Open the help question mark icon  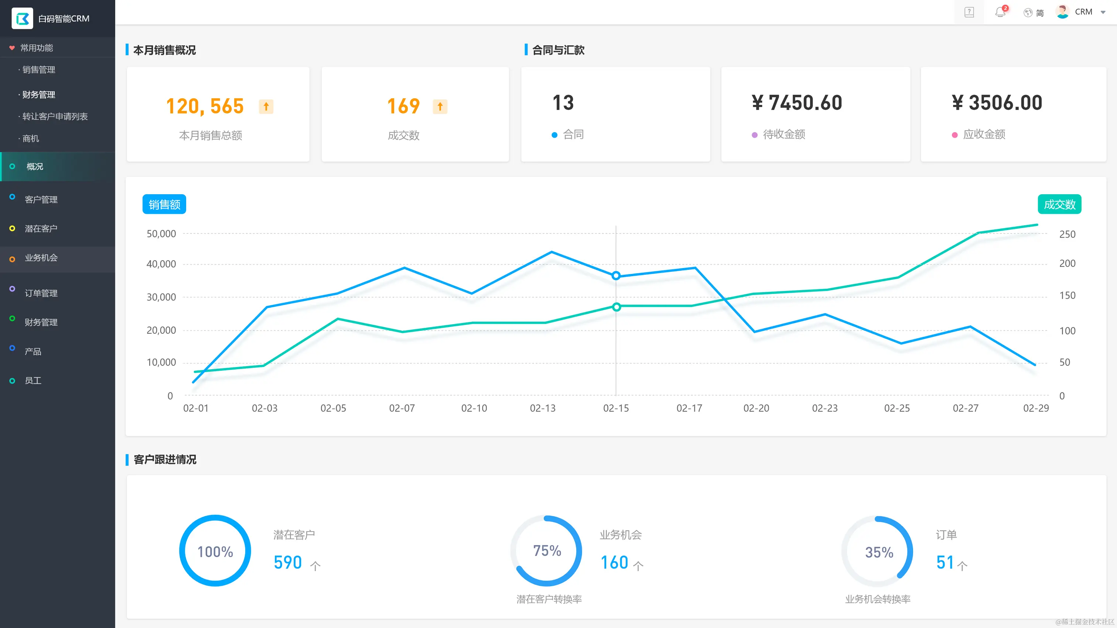969,12
